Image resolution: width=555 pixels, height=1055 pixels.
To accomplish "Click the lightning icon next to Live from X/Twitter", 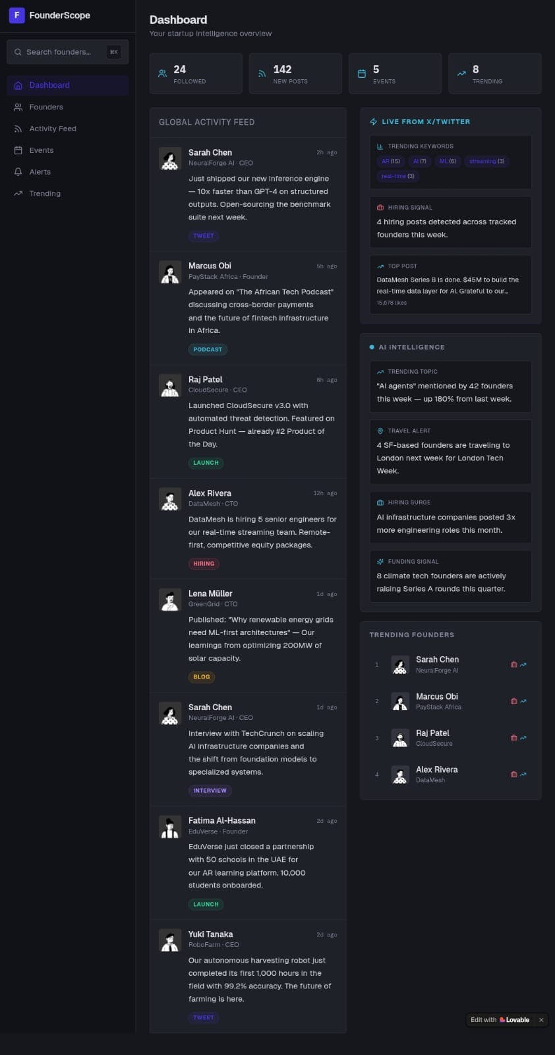I will (x=374, y=122).
